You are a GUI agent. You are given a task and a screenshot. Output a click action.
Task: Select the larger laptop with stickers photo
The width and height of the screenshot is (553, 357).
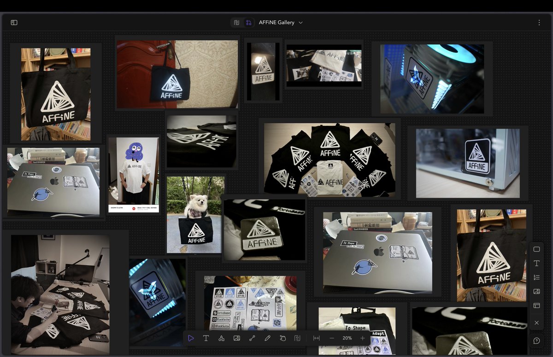pos(377,252)
